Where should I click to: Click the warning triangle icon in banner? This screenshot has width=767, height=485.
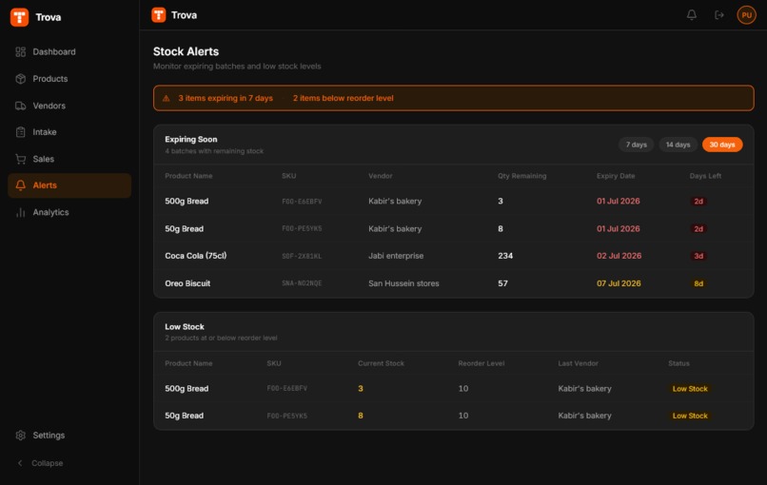click(167, 98)
